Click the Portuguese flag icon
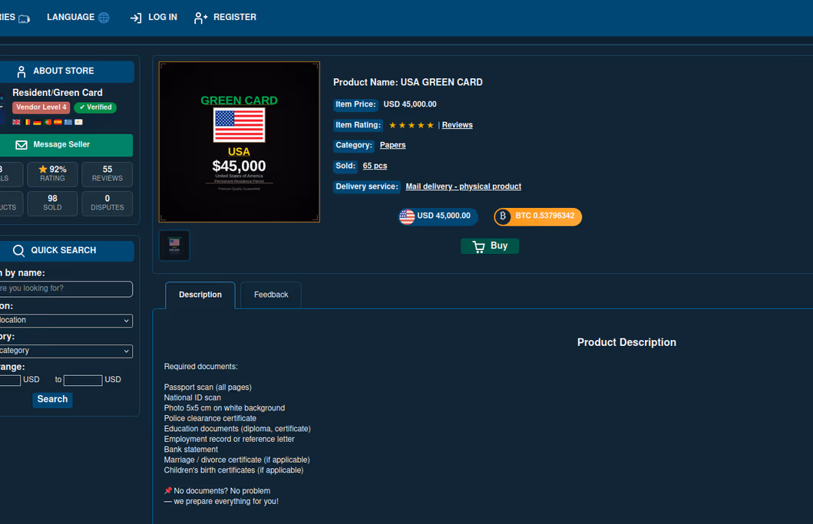 48,122
